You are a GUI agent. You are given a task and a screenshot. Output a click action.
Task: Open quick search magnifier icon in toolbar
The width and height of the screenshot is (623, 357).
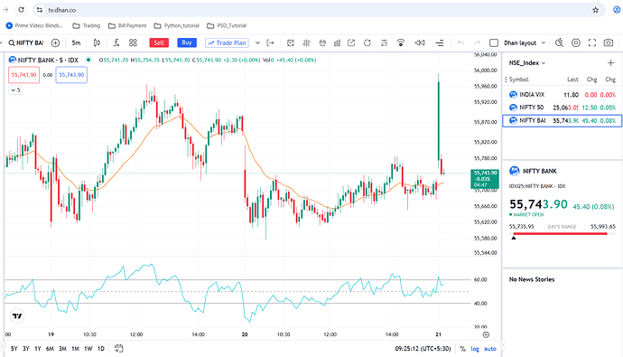[560, 43]
